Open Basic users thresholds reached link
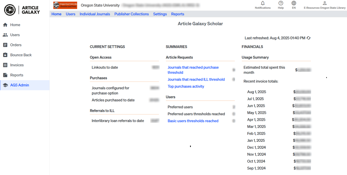Screen dimensions: 347x175 pos(193,121)
